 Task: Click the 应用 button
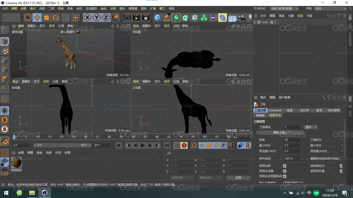(238, 178)
